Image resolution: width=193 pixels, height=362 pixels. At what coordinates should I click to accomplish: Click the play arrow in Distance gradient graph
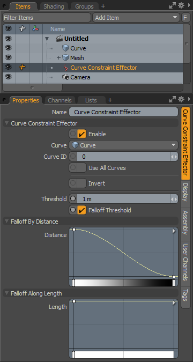coord(174,231)
